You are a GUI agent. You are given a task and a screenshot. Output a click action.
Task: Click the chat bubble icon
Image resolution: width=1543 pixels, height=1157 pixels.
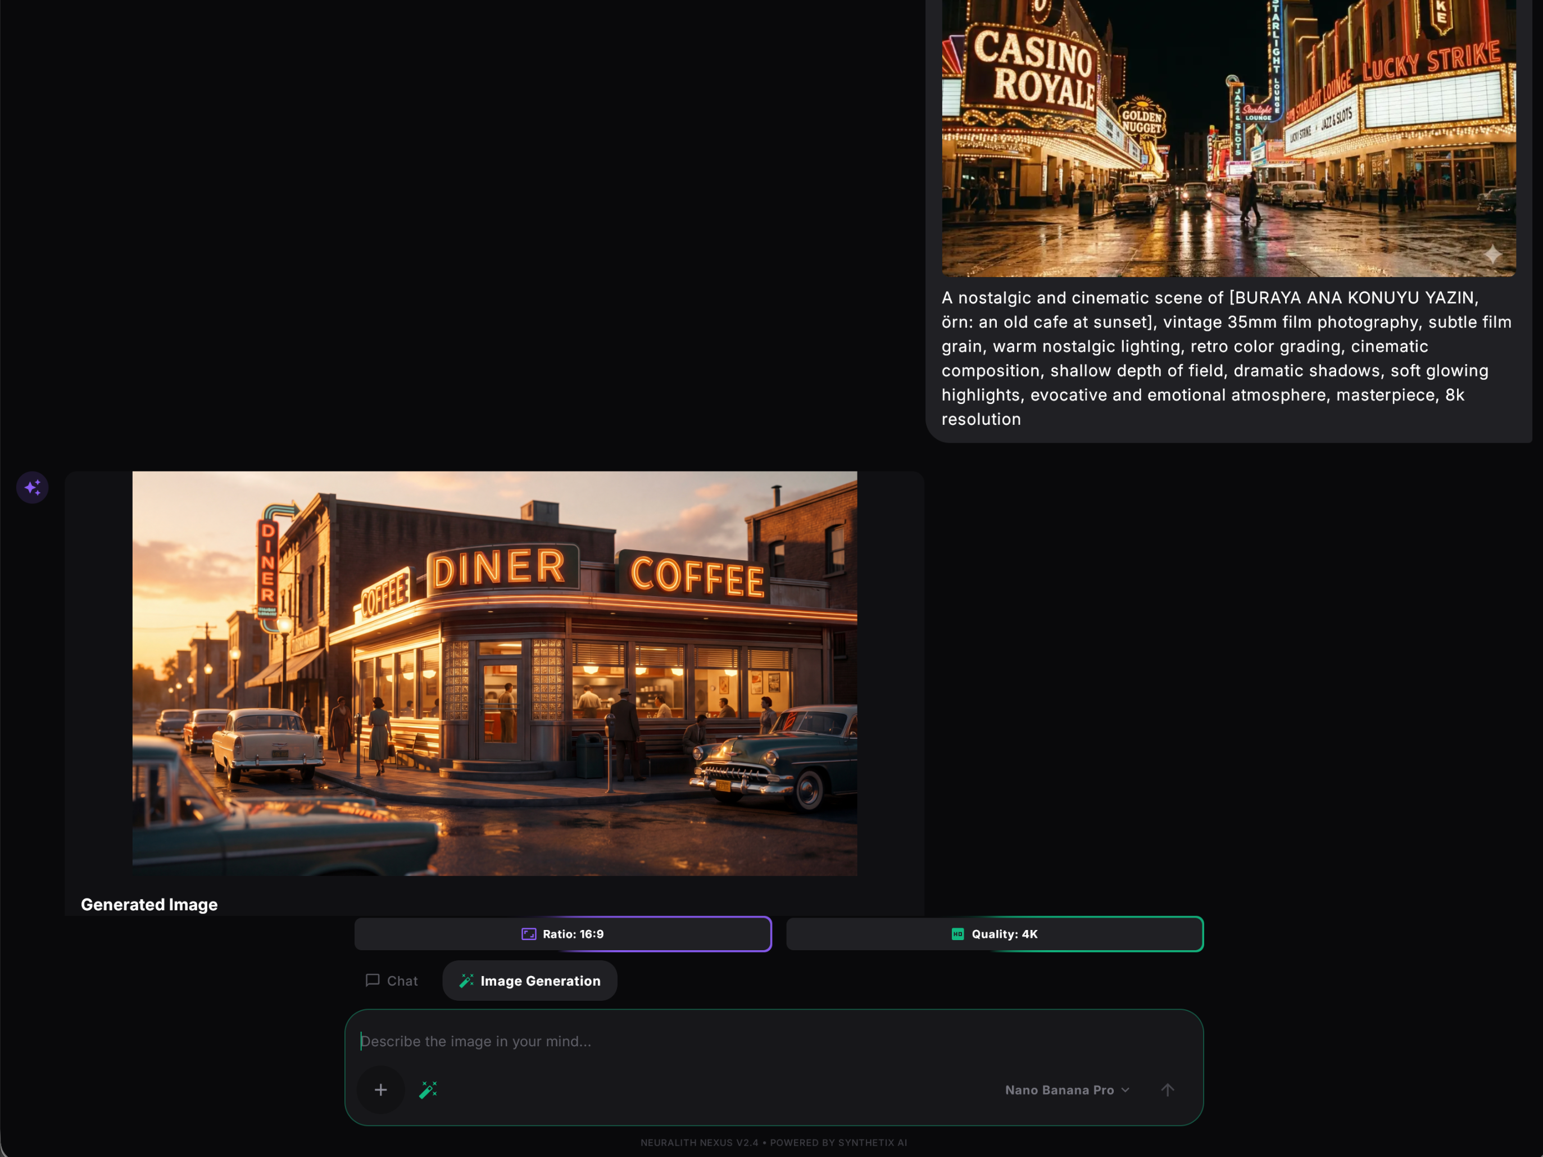click(373, 980)
